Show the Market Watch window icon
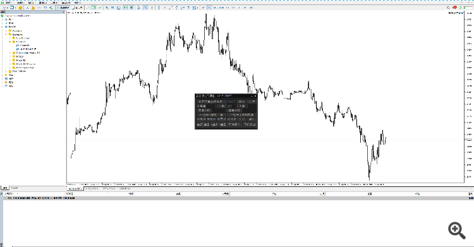 tap(20, 8)
